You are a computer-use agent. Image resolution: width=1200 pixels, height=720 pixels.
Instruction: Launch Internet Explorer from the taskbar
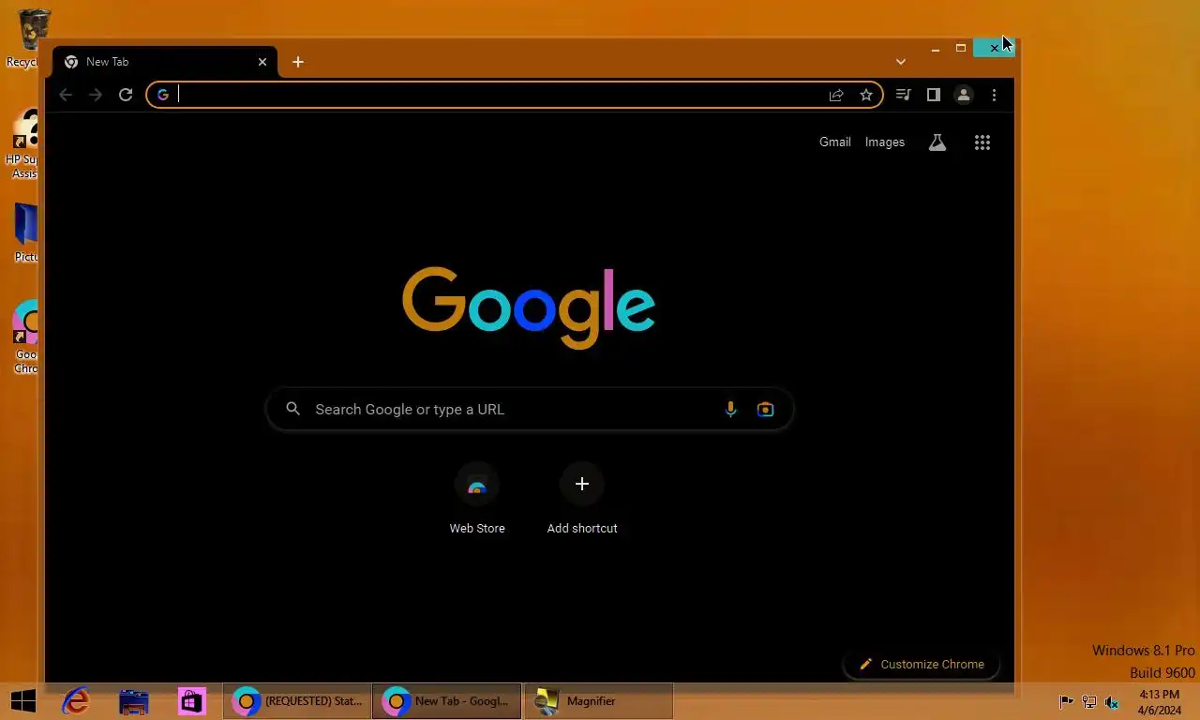pyautogui.click(x=75, y=700)
